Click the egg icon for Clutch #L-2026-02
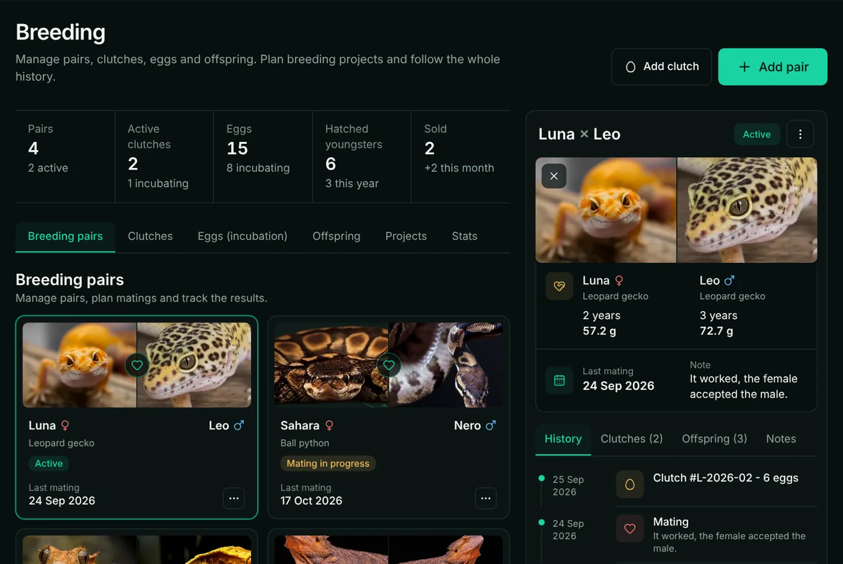The height and width of the screenshot is (564, 843). pos(630,484)
